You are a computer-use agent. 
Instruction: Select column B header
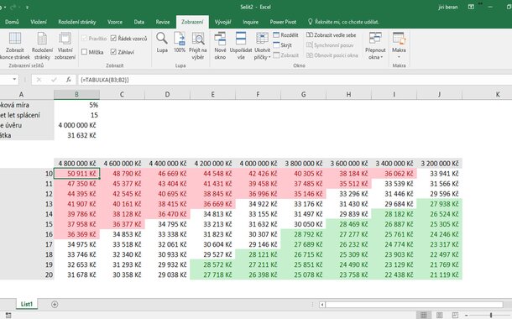tap(76, 94)
